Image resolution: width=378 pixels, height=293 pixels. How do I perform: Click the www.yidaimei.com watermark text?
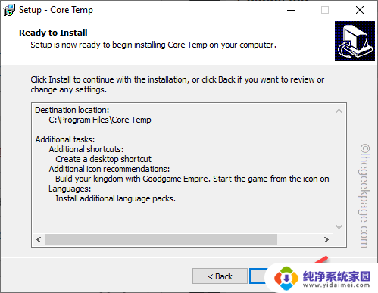(336, 285)
